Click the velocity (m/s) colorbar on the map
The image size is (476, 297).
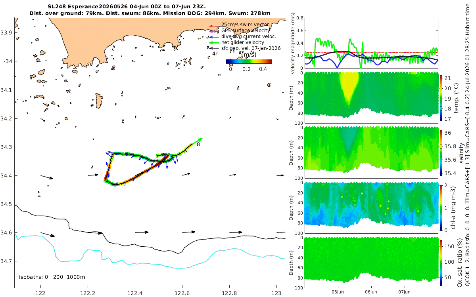[249, 61]
